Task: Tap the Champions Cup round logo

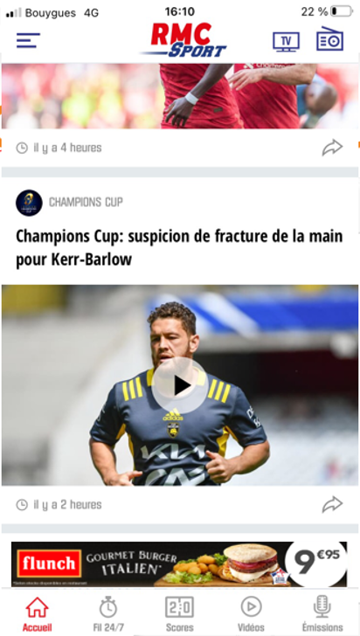Action: point(29,203)
